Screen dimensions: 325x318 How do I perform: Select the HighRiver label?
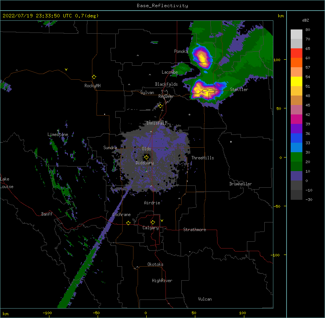click(162, 281)
